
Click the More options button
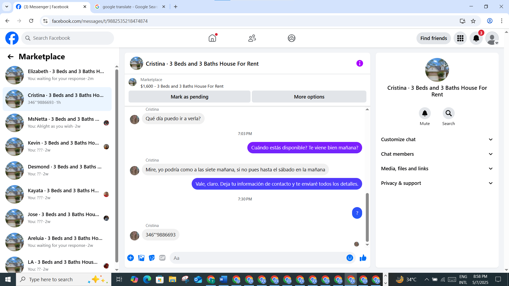pyautogui.click(x=309, y=97)
